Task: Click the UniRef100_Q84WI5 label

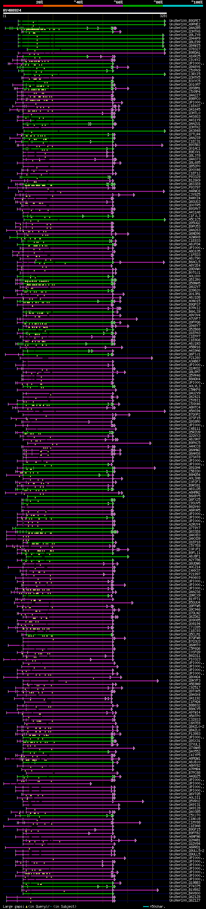Action: 185,45
